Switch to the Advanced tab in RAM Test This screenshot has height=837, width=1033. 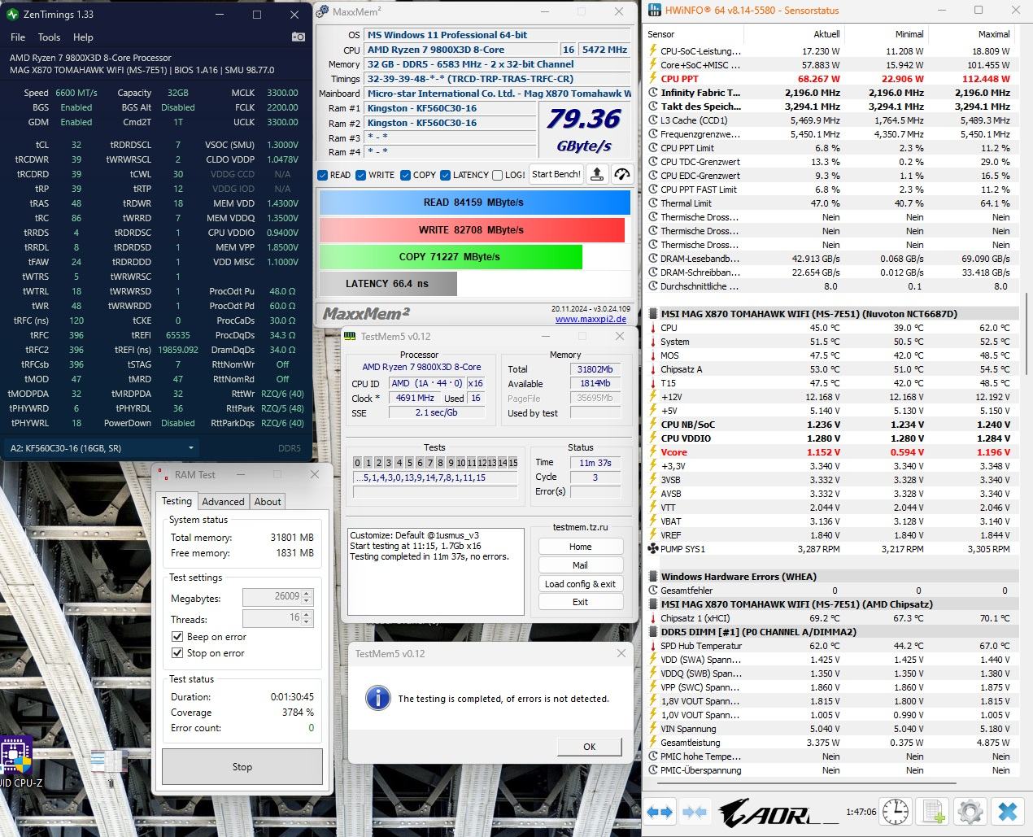[223, 502]
